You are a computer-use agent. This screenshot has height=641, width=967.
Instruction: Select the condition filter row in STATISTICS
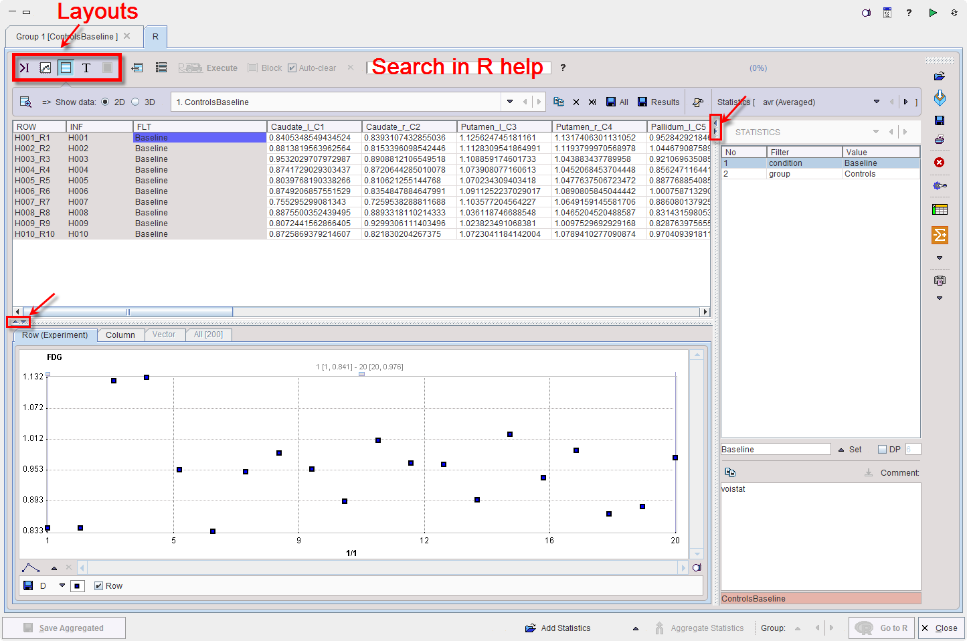tap(820, 163)
